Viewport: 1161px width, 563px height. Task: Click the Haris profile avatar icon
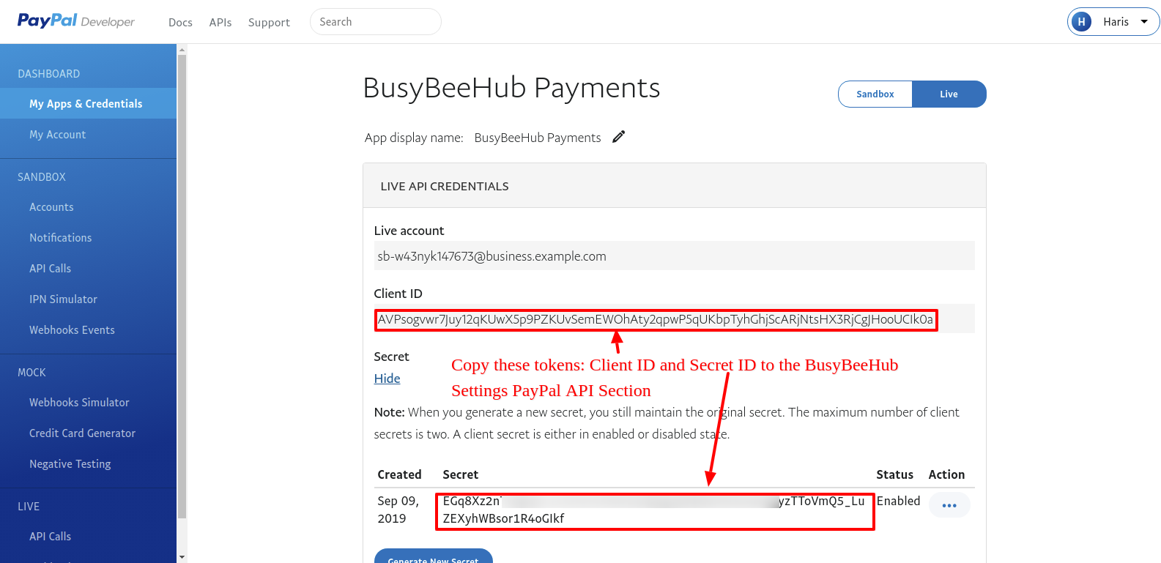tap(1082, 22)
